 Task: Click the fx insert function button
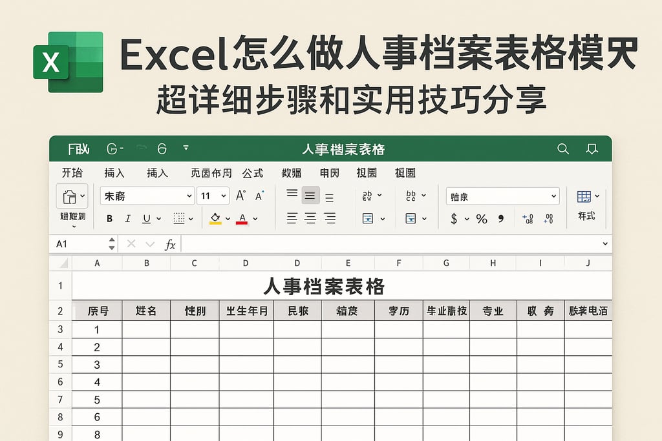[x=169, y=244]
